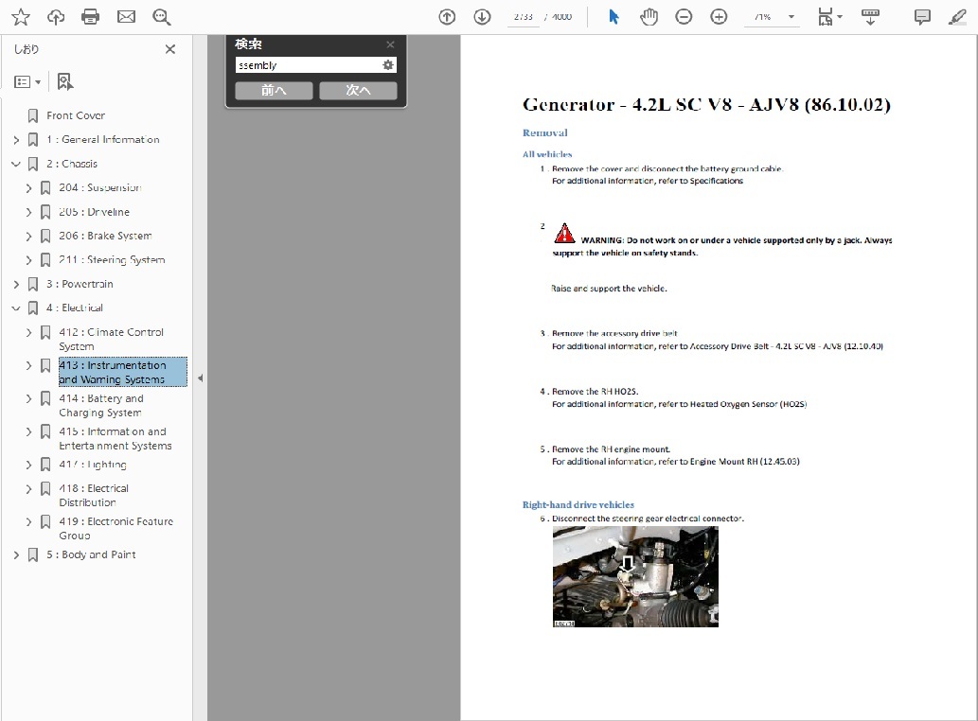Print the document using printer icon
This screenshot has width=978, height=721.
pyautogui.click(x=91, y=17)
